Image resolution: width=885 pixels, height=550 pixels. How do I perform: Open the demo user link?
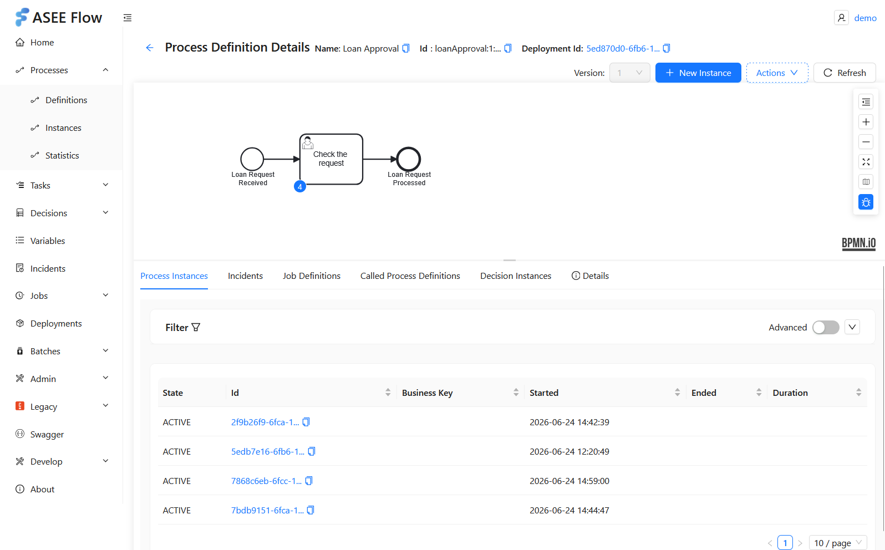(865, 18)
